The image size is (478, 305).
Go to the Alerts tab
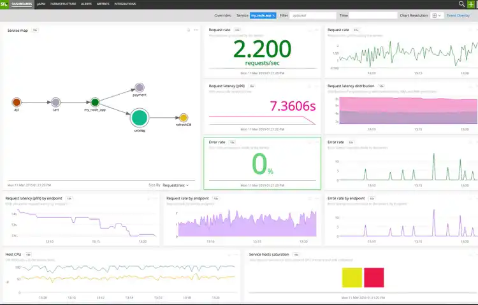tap(86, 4)
